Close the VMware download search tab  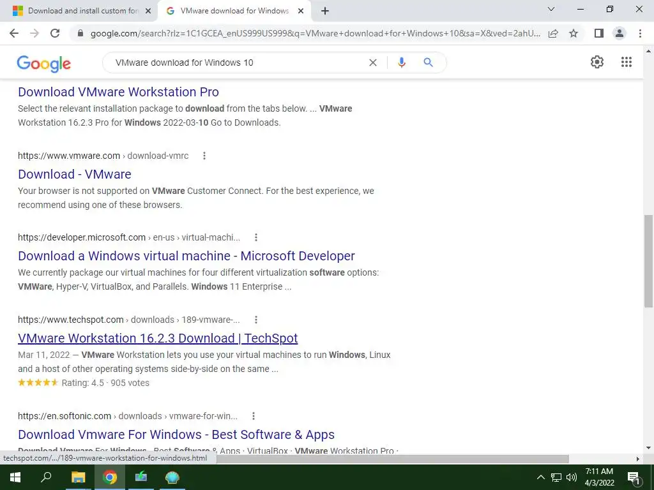[x=301, y=11]
